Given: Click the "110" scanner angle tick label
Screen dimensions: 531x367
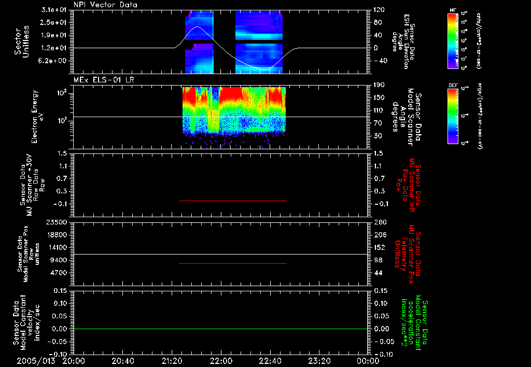Looking at the screenshot, I should [x=379, y=110].
